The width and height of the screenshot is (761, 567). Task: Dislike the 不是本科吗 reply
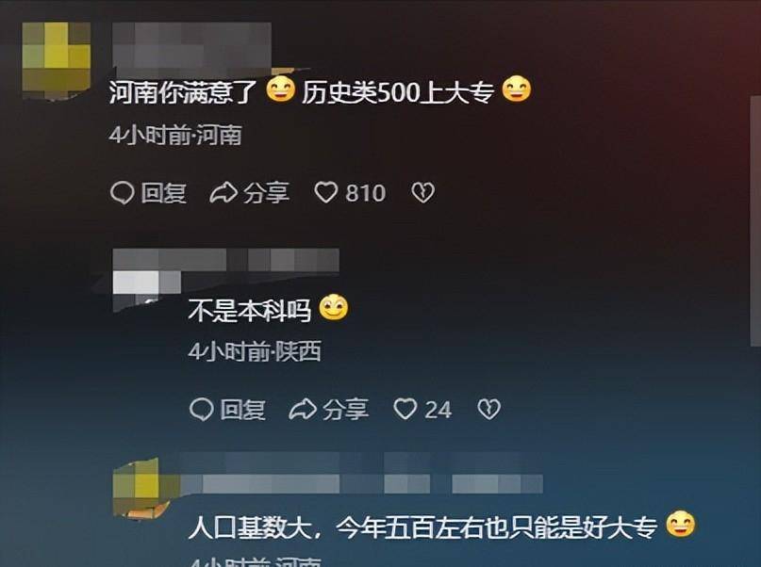488,409
